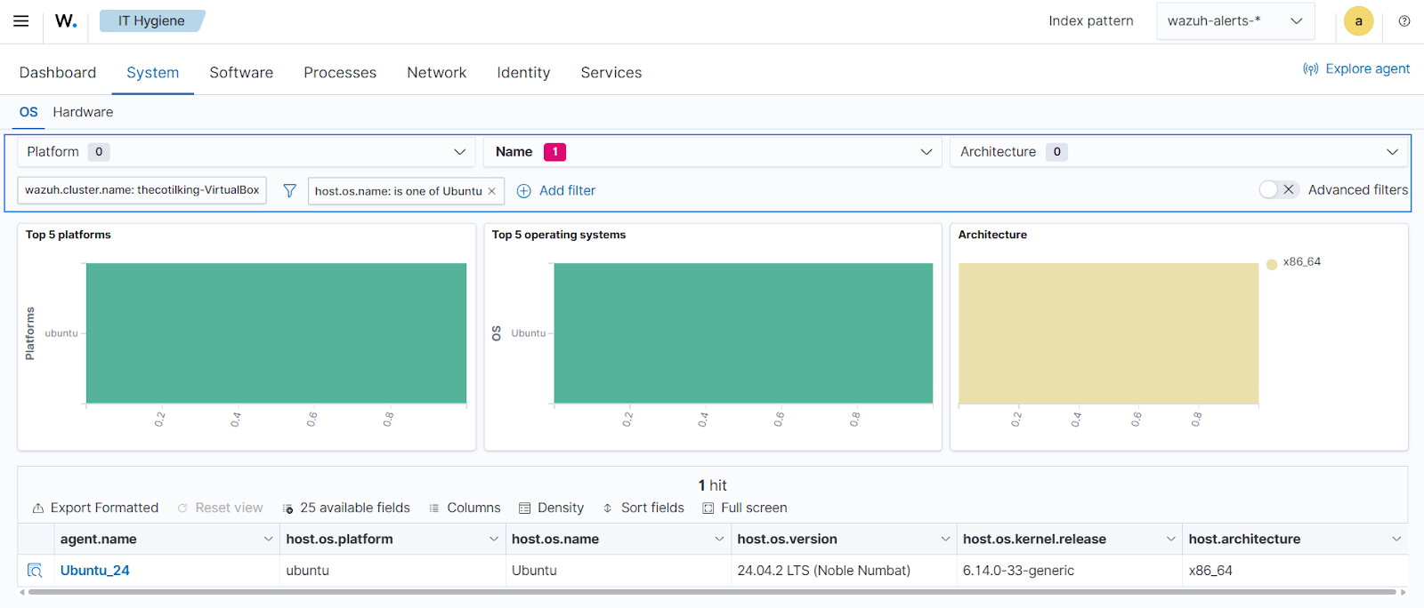Select the OS sub-tab
1424x608 pixels.
click(x=28, y=112)
